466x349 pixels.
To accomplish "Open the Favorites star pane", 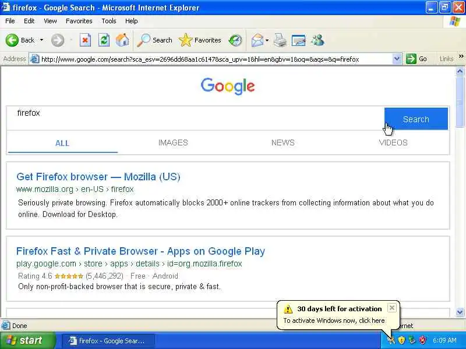I will pos(200,40).
